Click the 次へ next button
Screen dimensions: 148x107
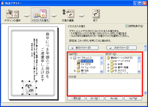[x=95, y=99]
